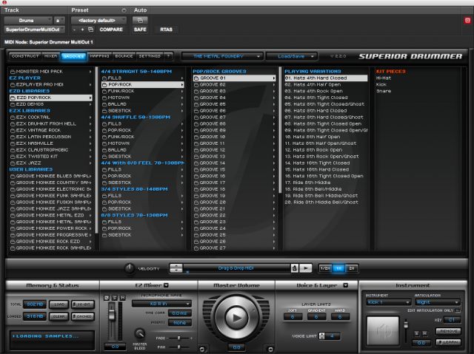The height and width of the screenshot is (354, 474).
Task: Click the Master Bleed knob
Action: [x=139, y=333]
